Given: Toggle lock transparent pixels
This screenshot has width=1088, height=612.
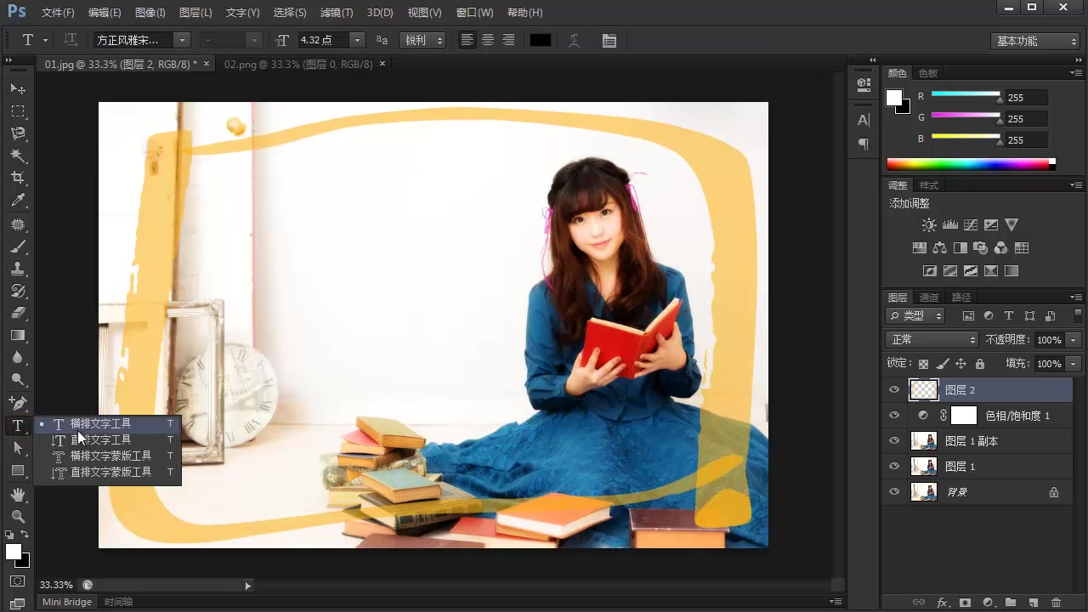Looking at the screenshot, I should pyautogui.click(x=923, y=364).
